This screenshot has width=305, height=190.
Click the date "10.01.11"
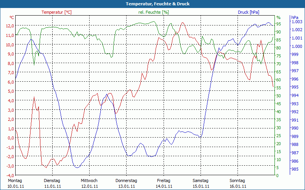[x=16, y=186]
